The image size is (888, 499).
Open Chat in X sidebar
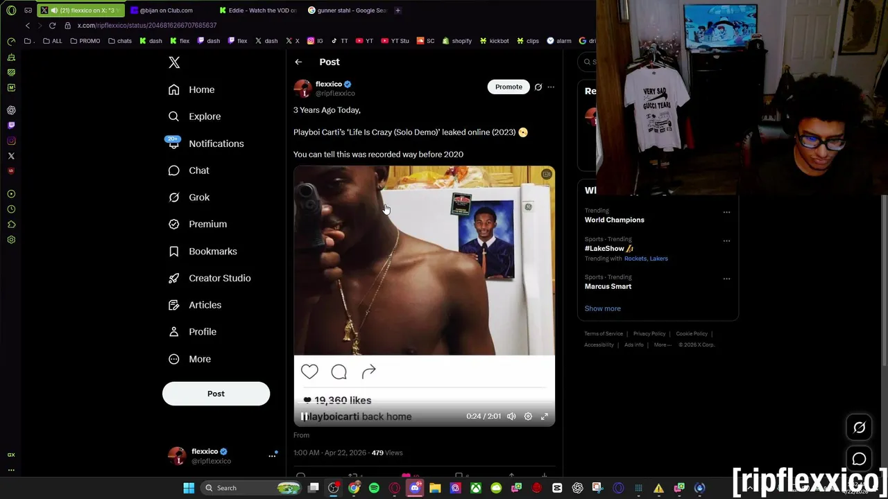(x=189, y=170)
